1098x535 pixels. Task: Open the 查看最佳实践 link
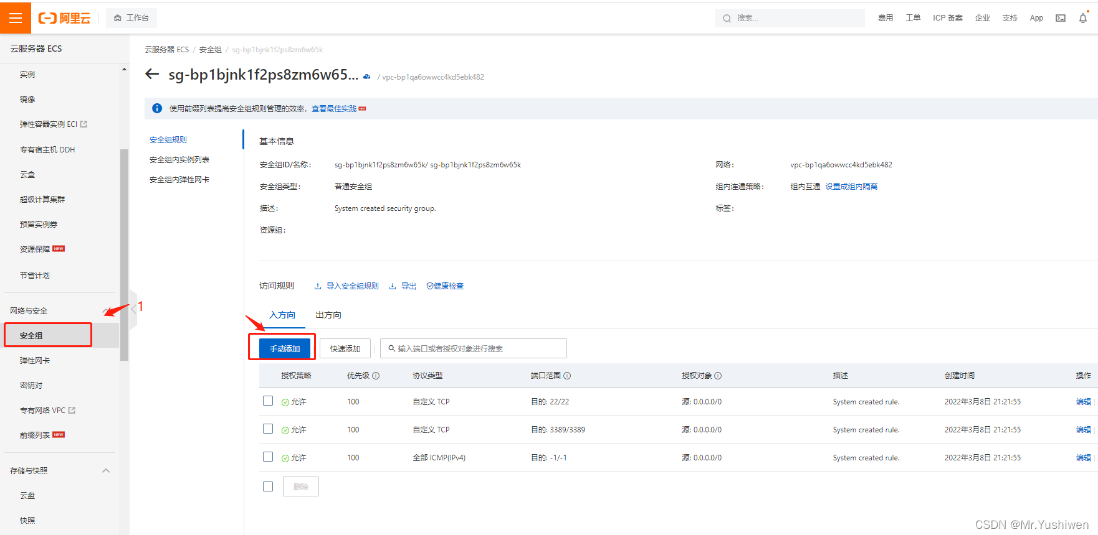tap(334, 109)
